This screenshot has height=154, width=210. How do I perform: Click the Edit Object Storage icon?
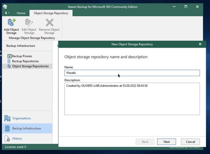coord(29,22)
